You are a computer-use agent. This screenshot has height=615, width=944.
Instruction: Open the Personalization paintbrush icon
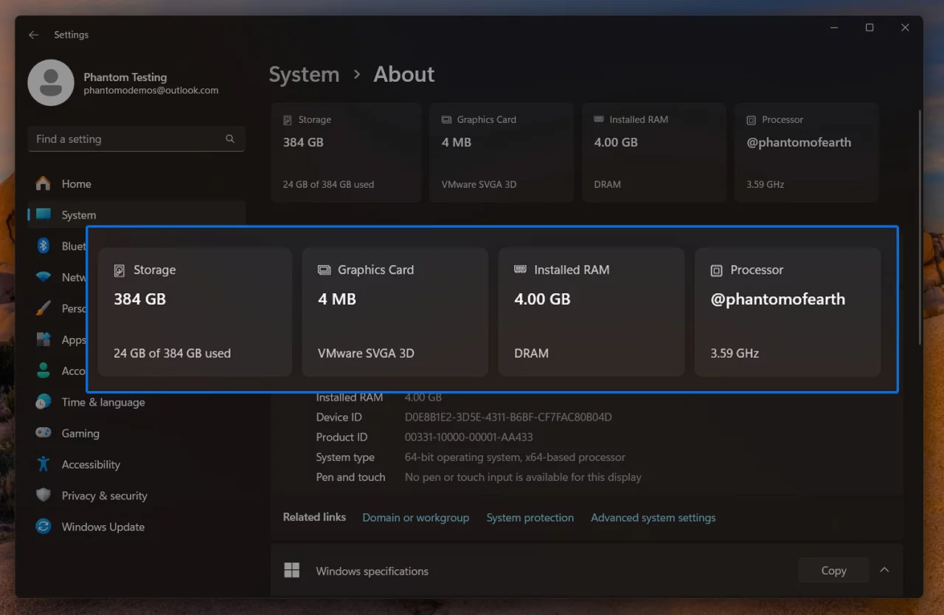(44, 308)
